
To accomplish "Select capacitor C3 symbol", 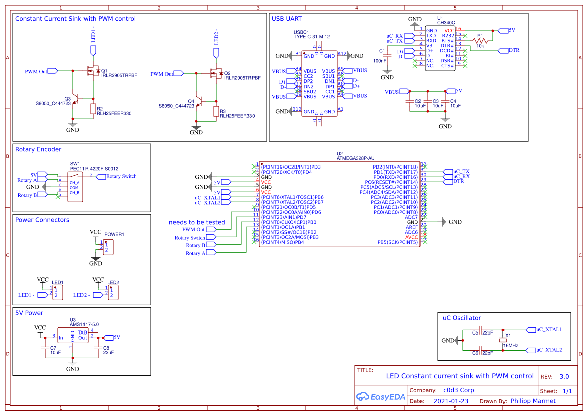I will [x=428, y=101].
